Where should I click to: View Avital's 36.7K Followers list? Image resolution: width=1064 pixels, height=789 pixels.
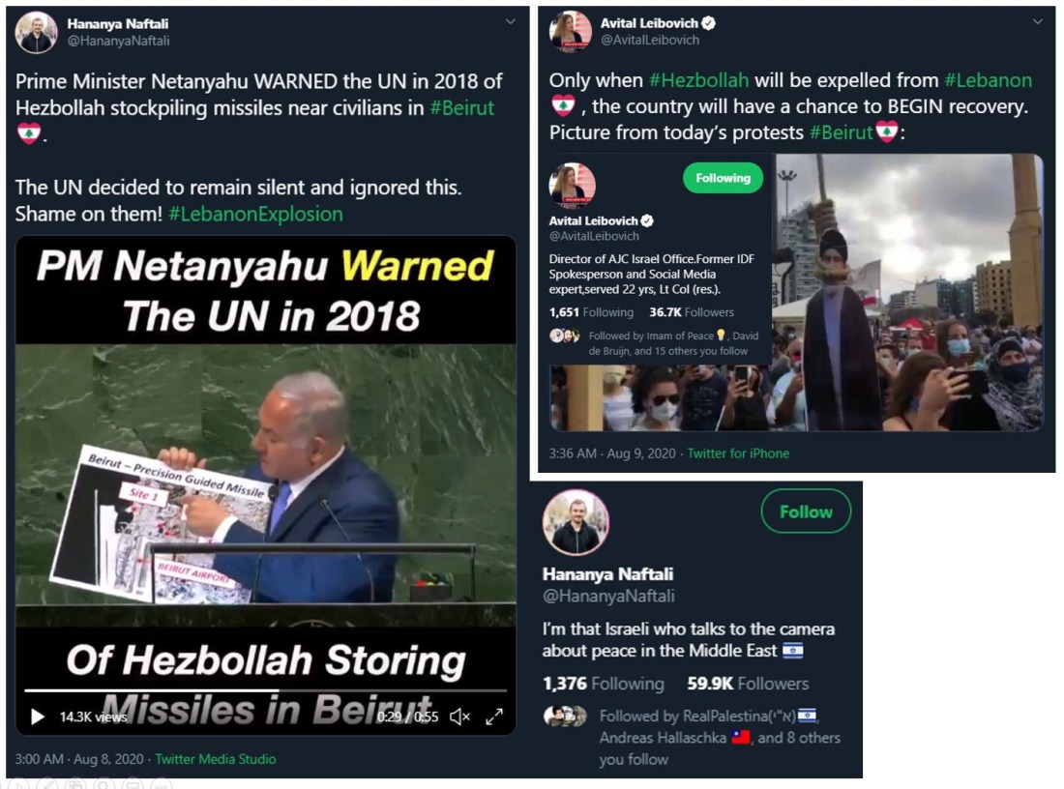click(692, 312)
